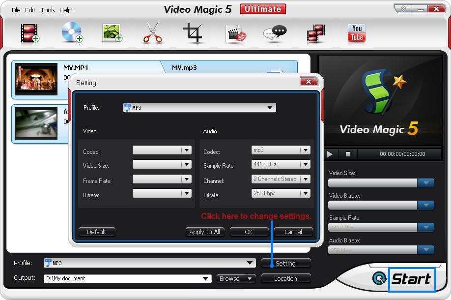Play the preview video

tap(330, 154)
